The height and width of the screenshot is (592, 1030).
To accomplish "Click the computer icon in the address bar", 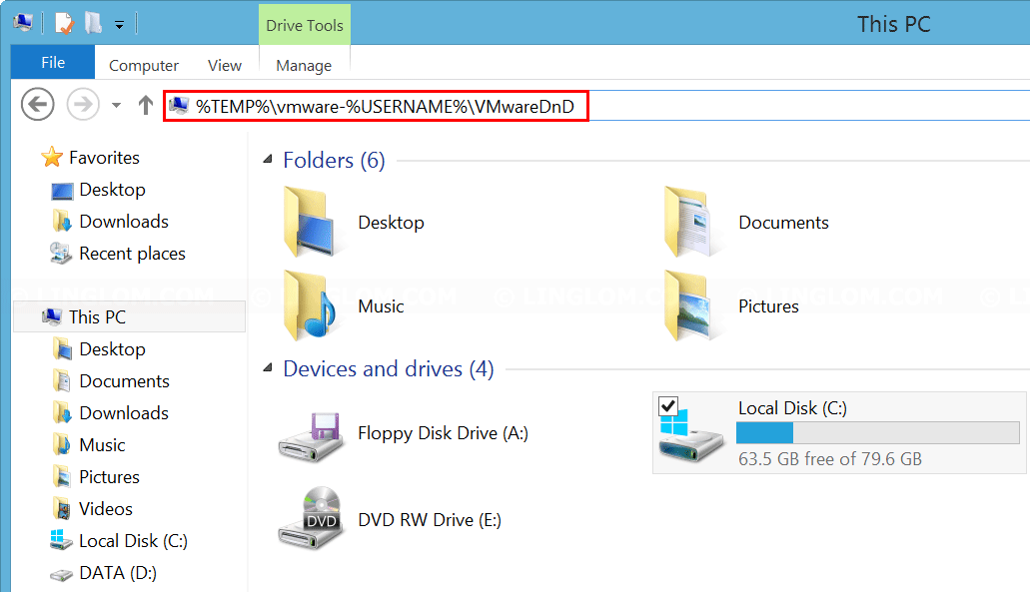I will [179, 106].
